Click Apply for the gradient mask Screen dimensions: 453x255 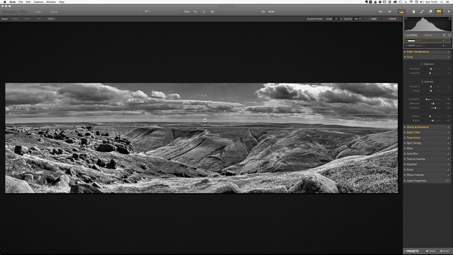373,19
